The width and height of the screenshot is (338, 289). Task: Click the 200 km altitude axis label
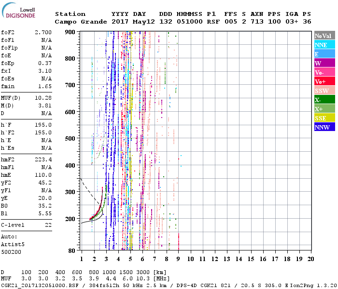pos(70,219)
